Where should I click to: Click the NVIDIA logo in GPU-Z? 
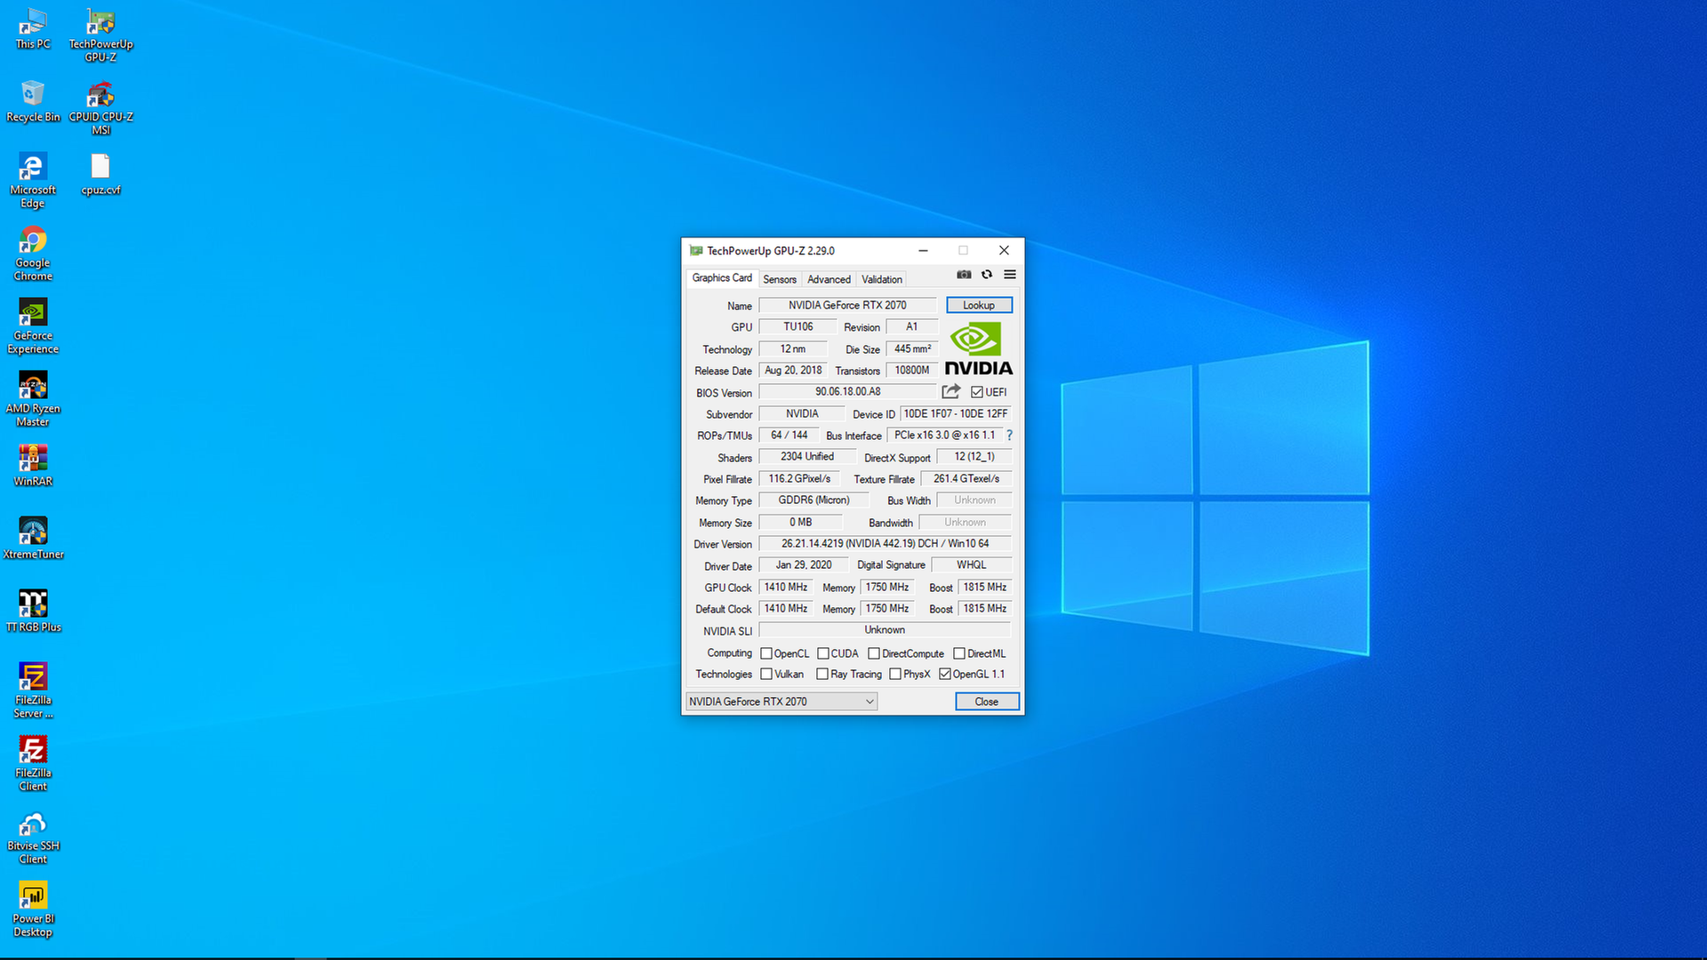click(x=978, y=348)
